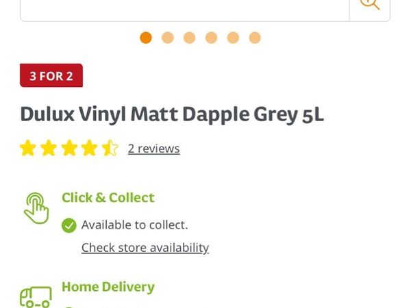This screenshot has height=308, width=411.
Task: Select the Click & Collect heading
Action: (x=108, y=198)
